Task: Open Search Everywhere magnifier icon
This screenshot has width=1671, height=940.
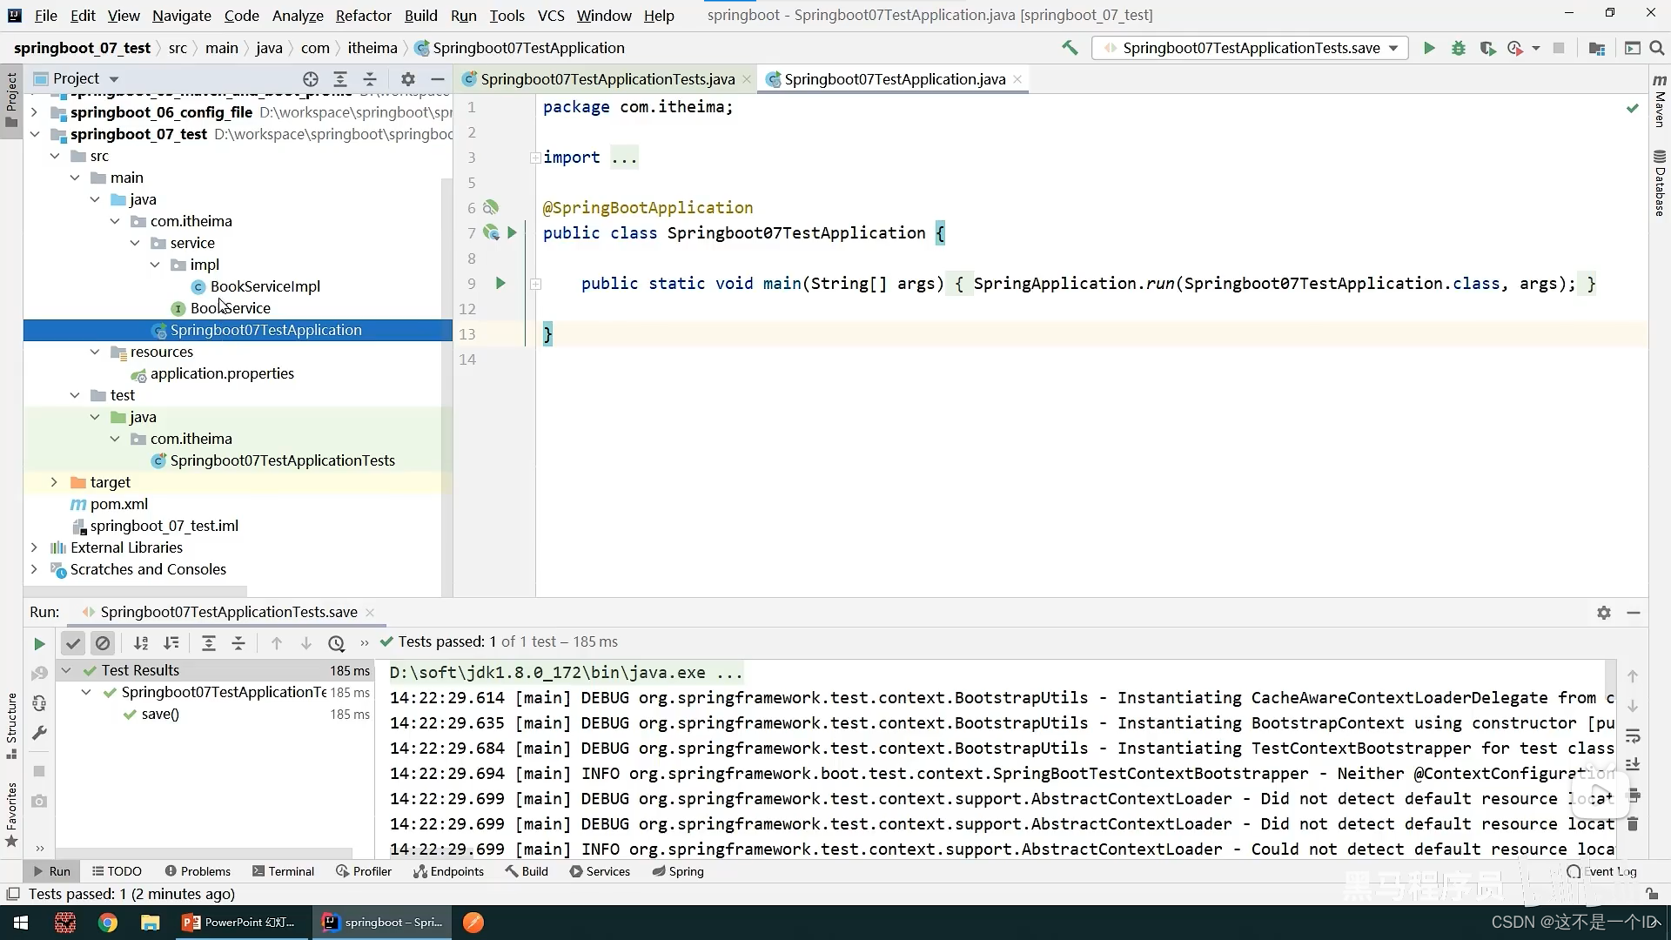Action: 1657,48
